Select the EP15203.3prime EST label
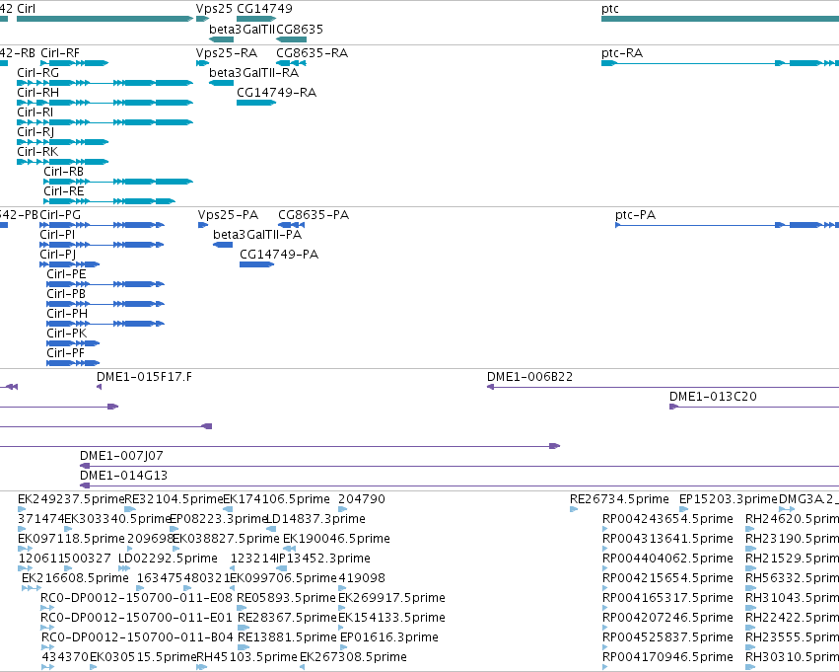The height and width of the screenshot is (672, 839). [x=729, y=499]
